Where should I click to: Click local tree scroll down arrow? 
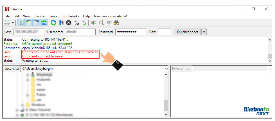click(166, 115)
